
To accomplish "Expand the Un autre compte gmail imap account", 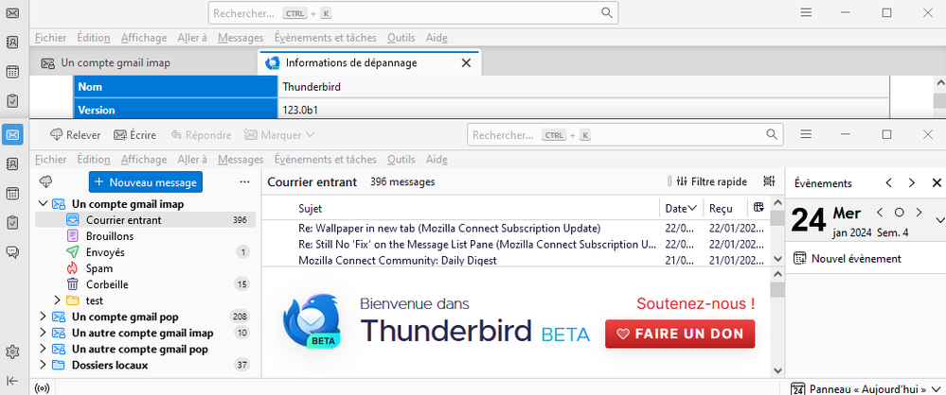I will pyautogui.click(x=43, y=333).
